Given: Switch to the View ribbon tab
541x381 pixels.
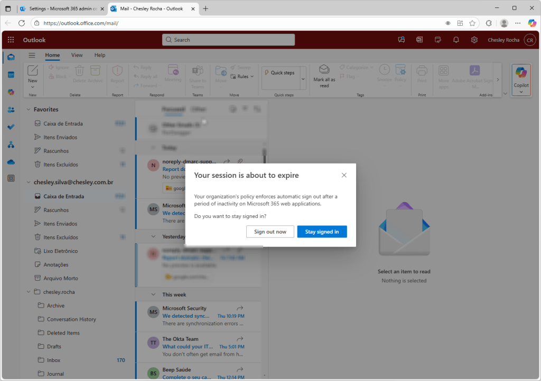Looking at the screenshot, I should pyautogui.click(x=77, y=55).
